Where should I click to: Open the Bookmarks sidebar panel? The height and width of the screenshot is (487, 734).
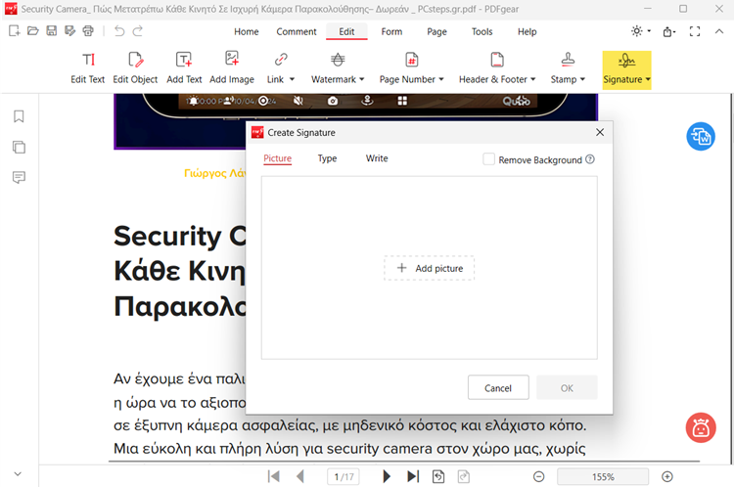pyautogui.click(x=19, y=116)
